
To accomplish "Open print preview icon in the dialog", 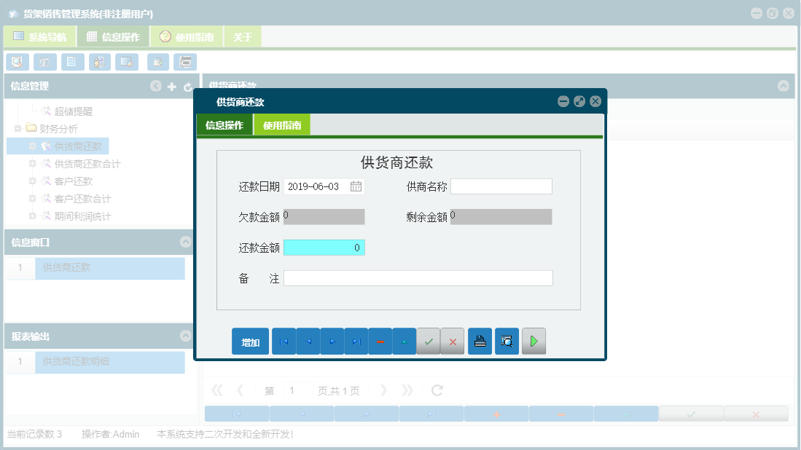I will pyautogui.click(x=507, y=341).
